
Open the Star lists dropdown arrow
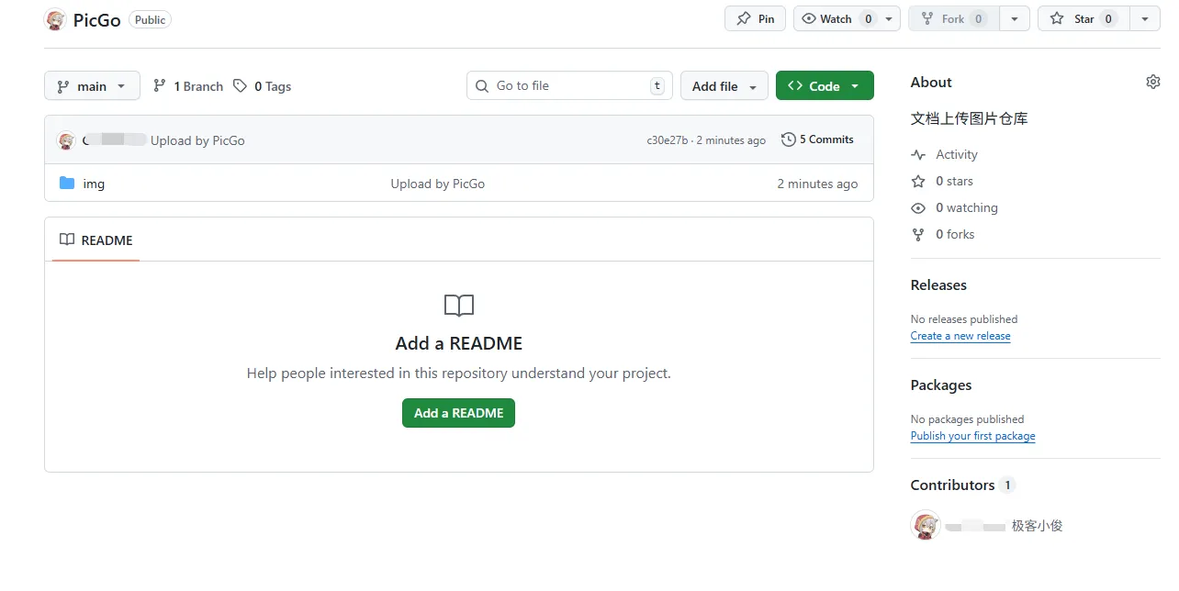[x=1145, y=18]
